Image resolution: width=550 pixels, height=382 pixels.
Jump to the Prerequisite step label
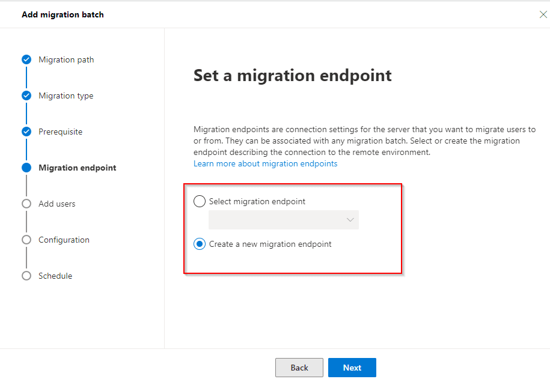[60, 132]
